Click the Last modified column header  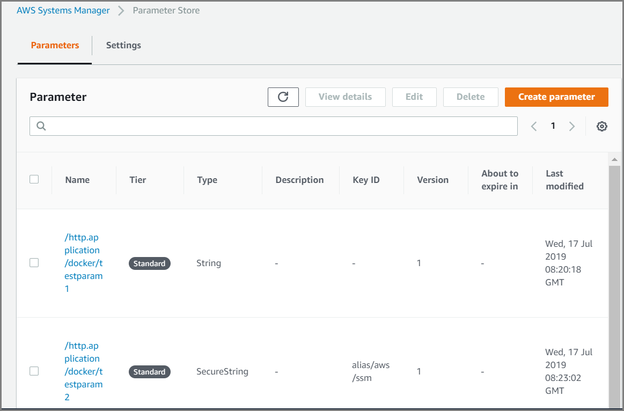(564, 180)
